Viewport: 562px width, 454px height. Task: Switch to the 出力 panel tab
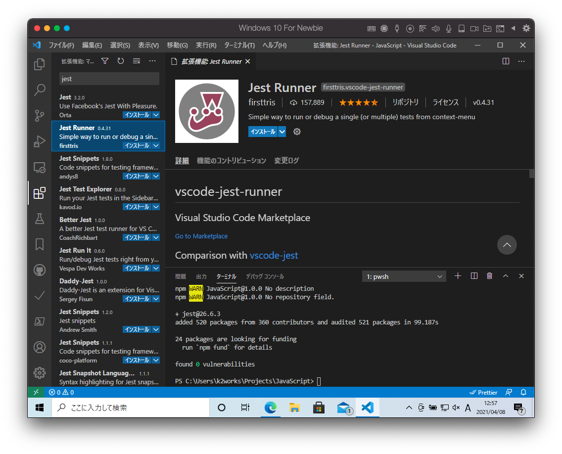point(201,276)
